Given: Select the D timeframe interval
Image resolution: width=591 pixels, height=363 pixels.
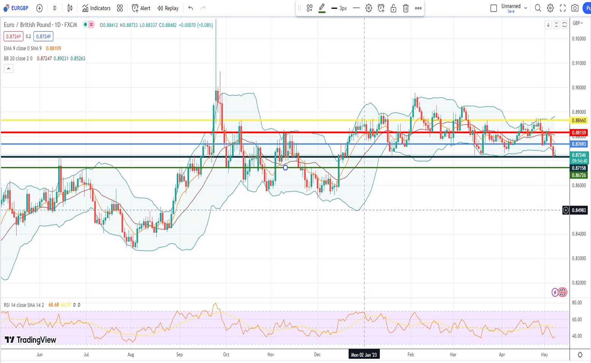Looking at the screenshot, I should coord(55,8).
